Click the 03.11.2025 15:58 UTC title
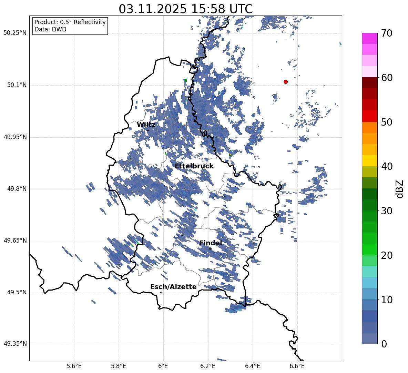This screenshot has height=373, width=408. (185, 9)
